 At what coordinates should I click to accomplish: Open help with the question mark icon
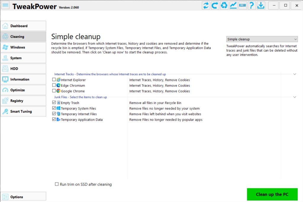coord(252,5)
